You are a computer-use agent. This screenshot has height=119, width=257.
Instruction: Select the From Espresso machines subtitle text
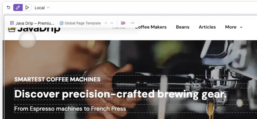[x=70, y=109]
